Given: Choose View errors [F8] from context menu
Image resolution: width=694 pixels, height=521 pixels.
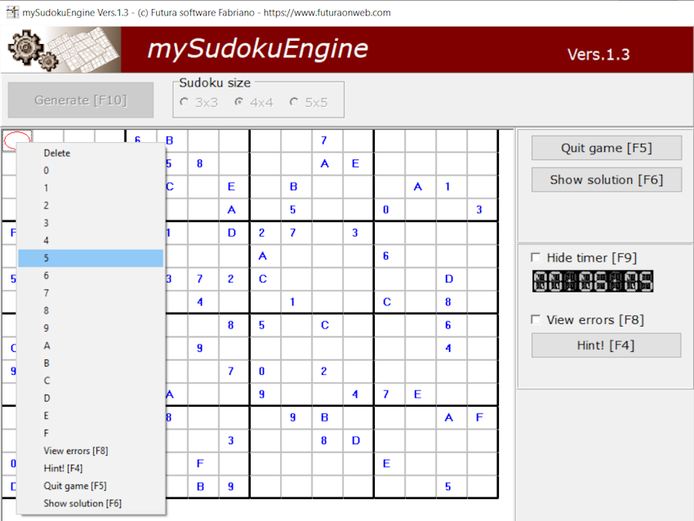Looking at the screenshot, I should point(75,451).
